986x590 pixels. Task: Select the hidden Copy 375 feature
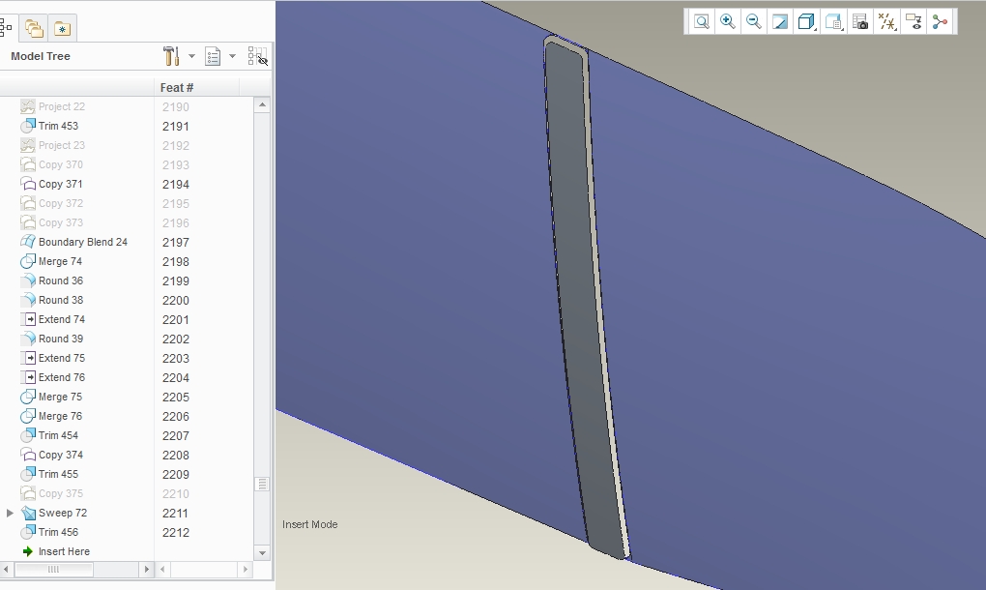click(60, 494)
